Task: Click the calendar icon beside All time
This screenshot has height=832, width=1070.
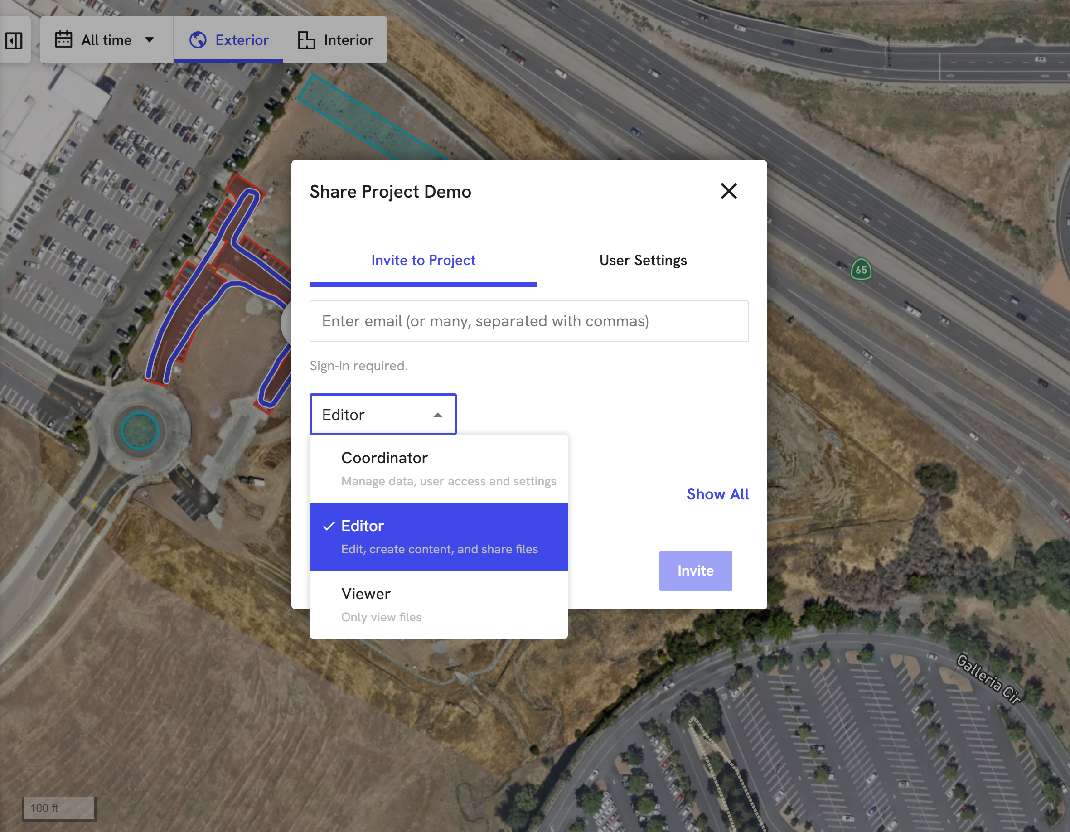Action: tap(64, 40)
